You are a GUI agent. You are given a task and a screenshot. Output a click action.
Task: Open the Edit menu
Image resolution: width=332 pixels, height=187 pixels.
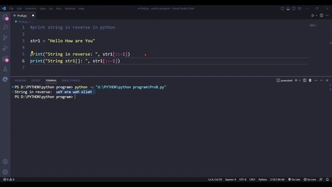click(19, 9)
